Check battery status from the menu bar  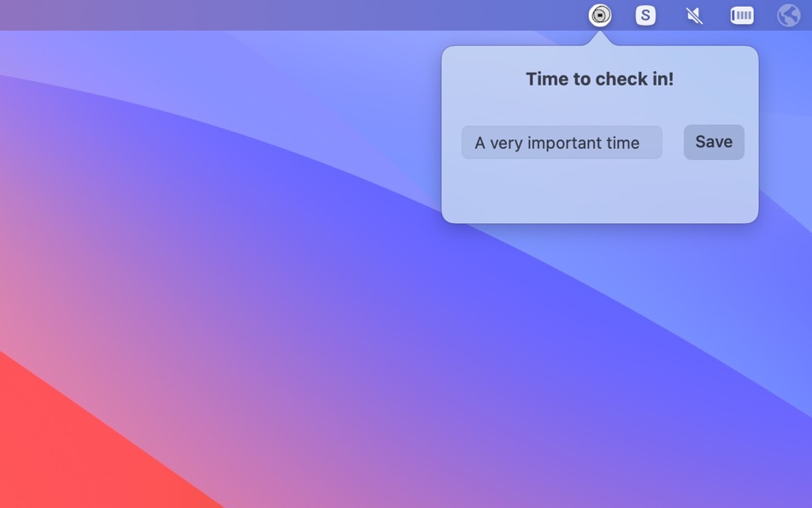pos(741,15)
